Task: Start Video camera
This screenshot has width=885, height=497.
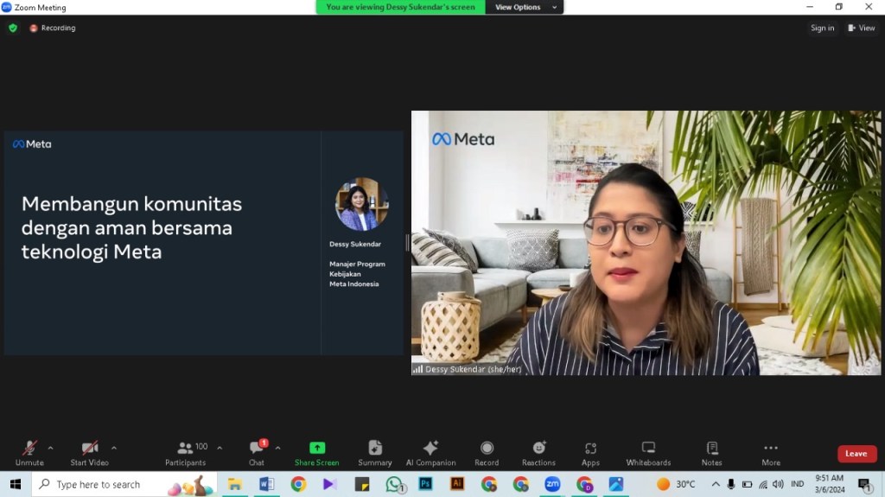Action: (89, 452)
